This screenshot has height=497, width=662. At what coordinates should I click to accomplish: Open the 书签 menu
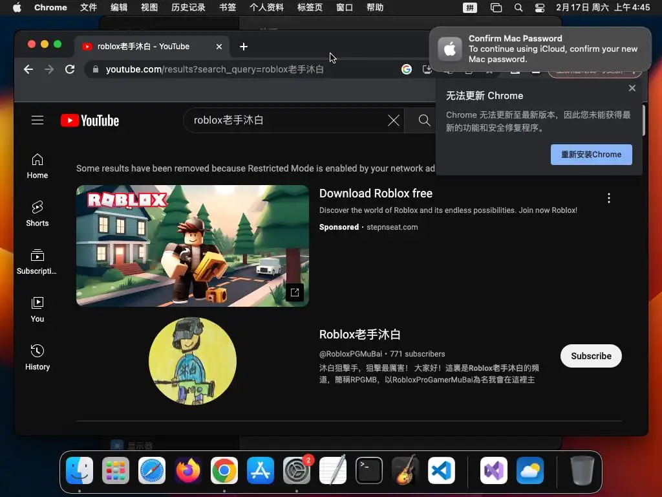tap(228, 7)
